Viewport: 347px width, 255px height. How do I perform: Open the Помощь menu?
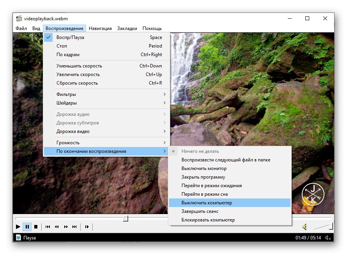(x=152, y=28)
